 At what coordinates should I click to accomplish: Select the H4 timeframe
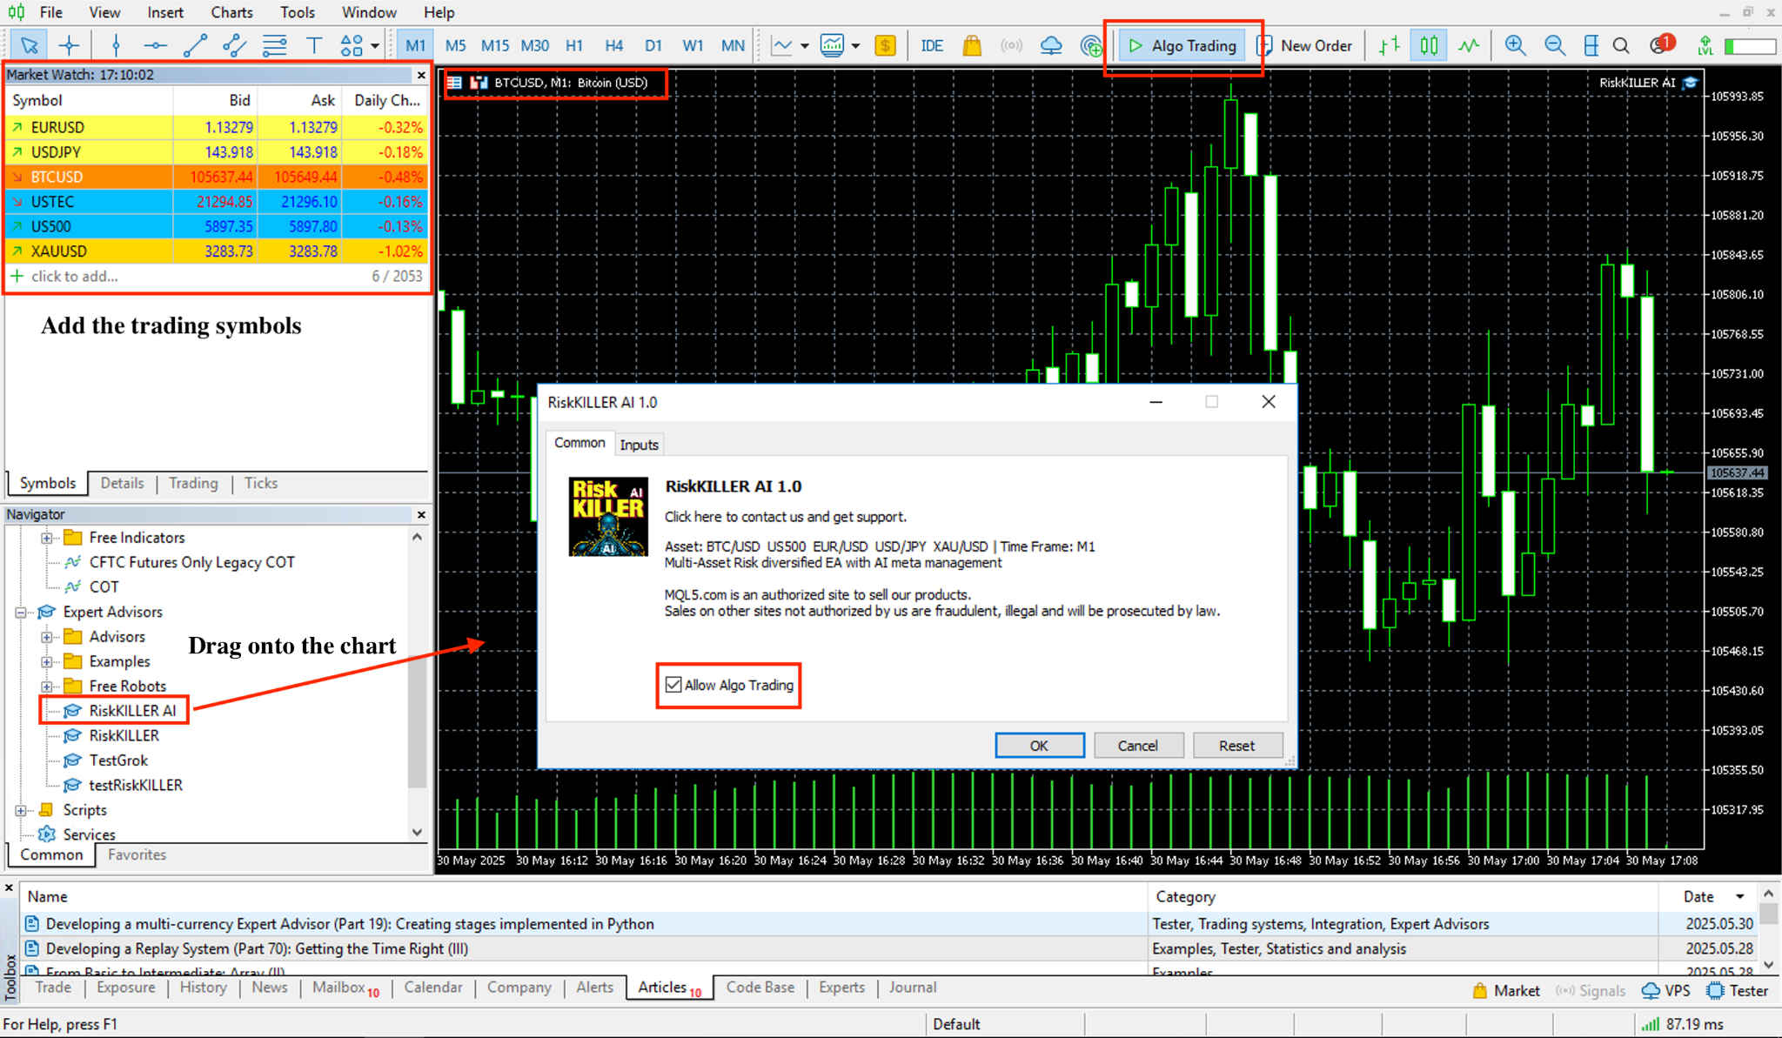point(614,45)
